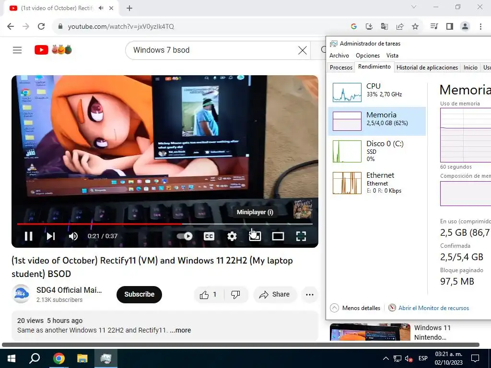Open Chrome three-dot menu
491x368 pixels.
(x=480, y=26)
